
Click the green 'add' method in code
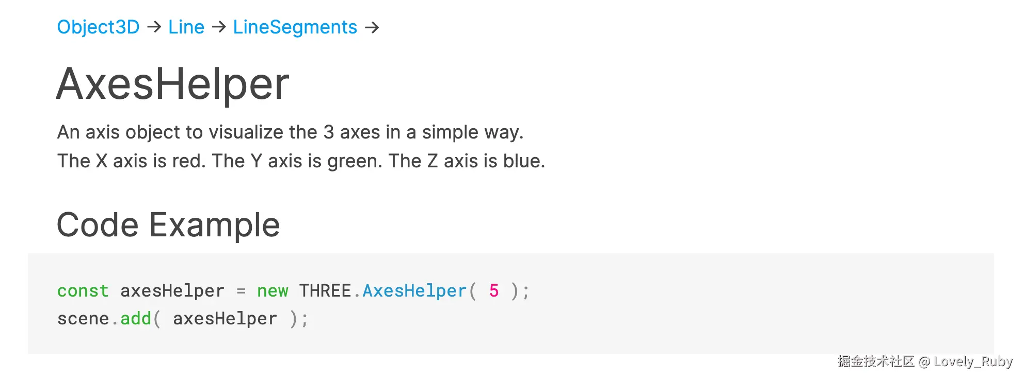(x=136, y=319)
